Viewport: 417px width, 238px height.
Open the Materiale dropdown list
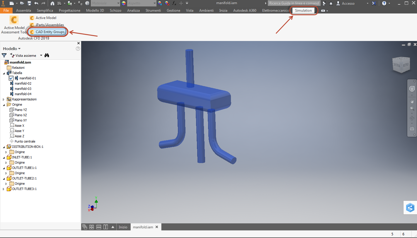click(105, 3)
